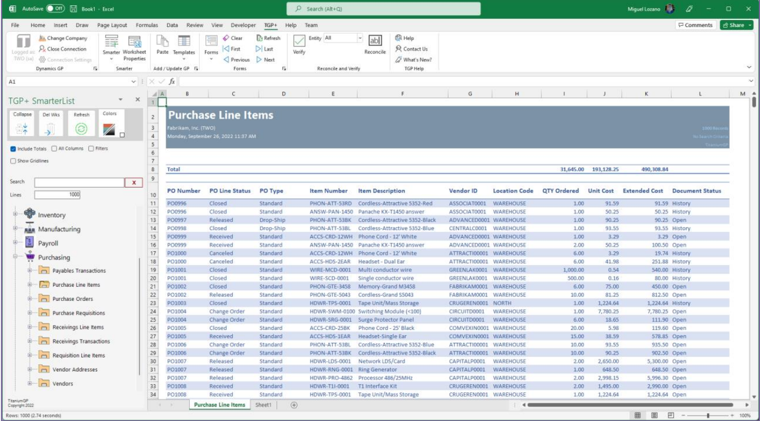760x421 pixels.
Task: Enable Show Gridlines checkbox
Action: 13,161
